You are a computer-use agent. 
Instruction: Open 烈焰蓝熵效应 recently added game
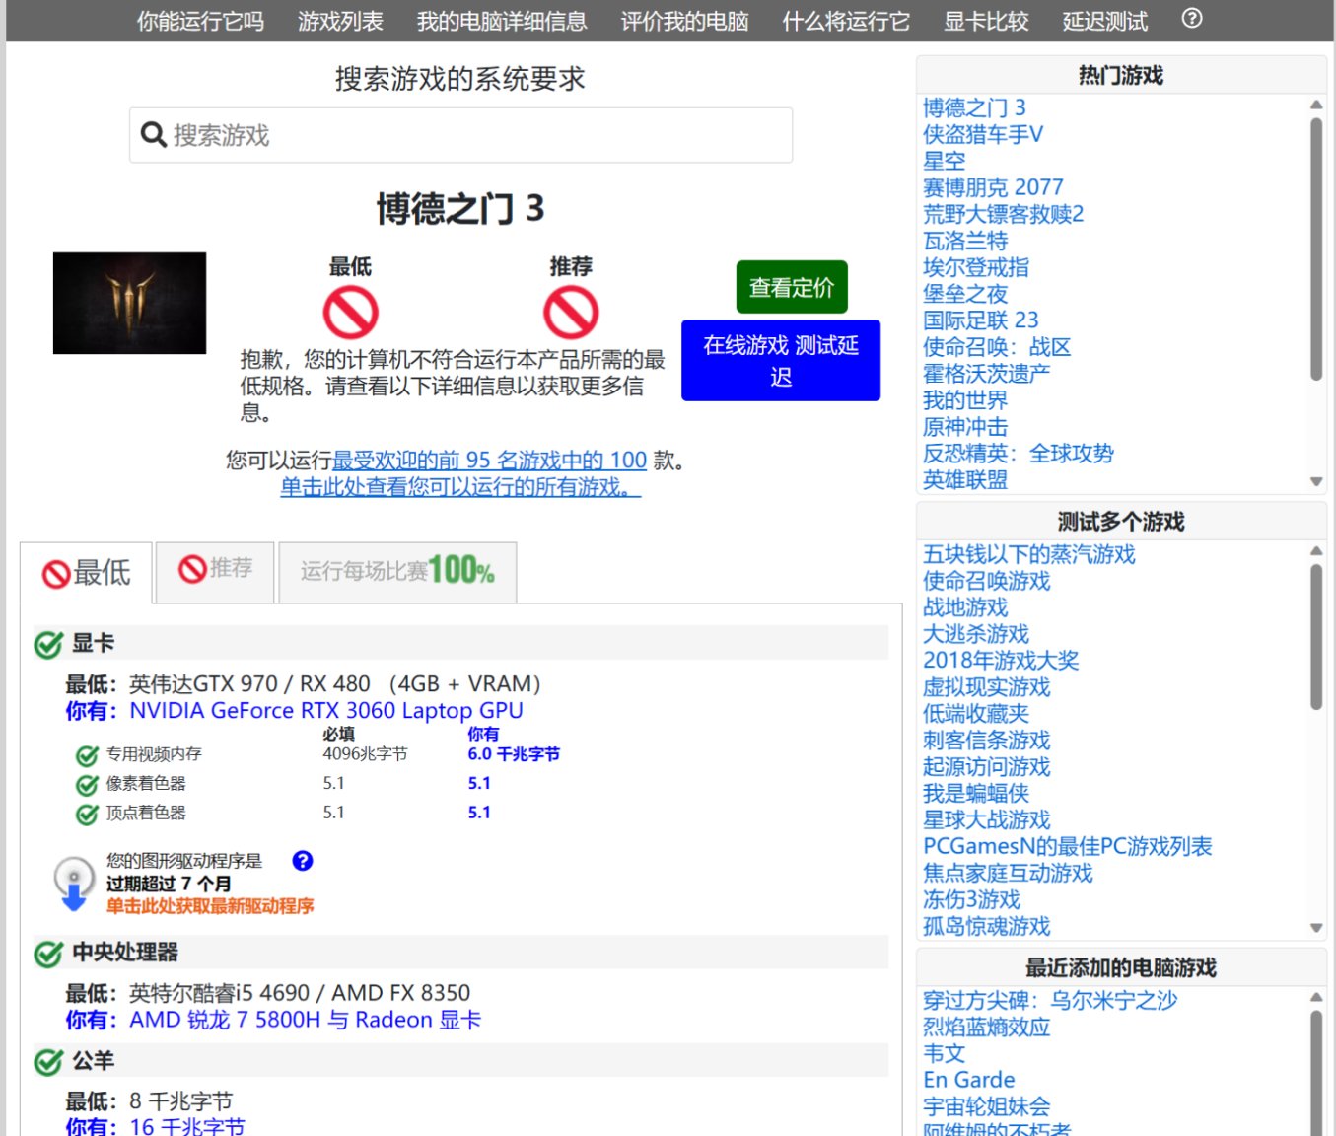coord(987,1027)
